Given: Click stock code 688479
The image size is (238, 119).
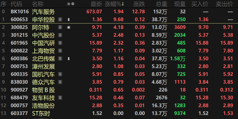Looking at the screenshot, I should (19, 98).
